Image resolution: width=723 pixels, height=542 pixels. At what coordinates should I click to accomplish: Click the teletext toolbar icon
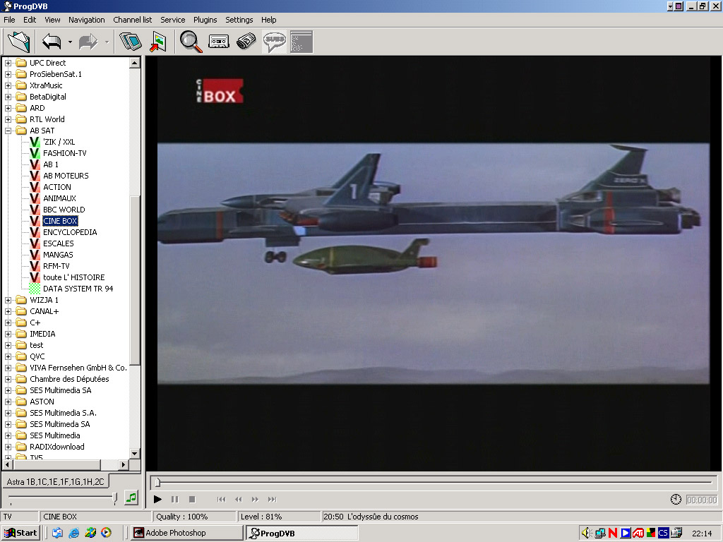click(x=301, y=42)
